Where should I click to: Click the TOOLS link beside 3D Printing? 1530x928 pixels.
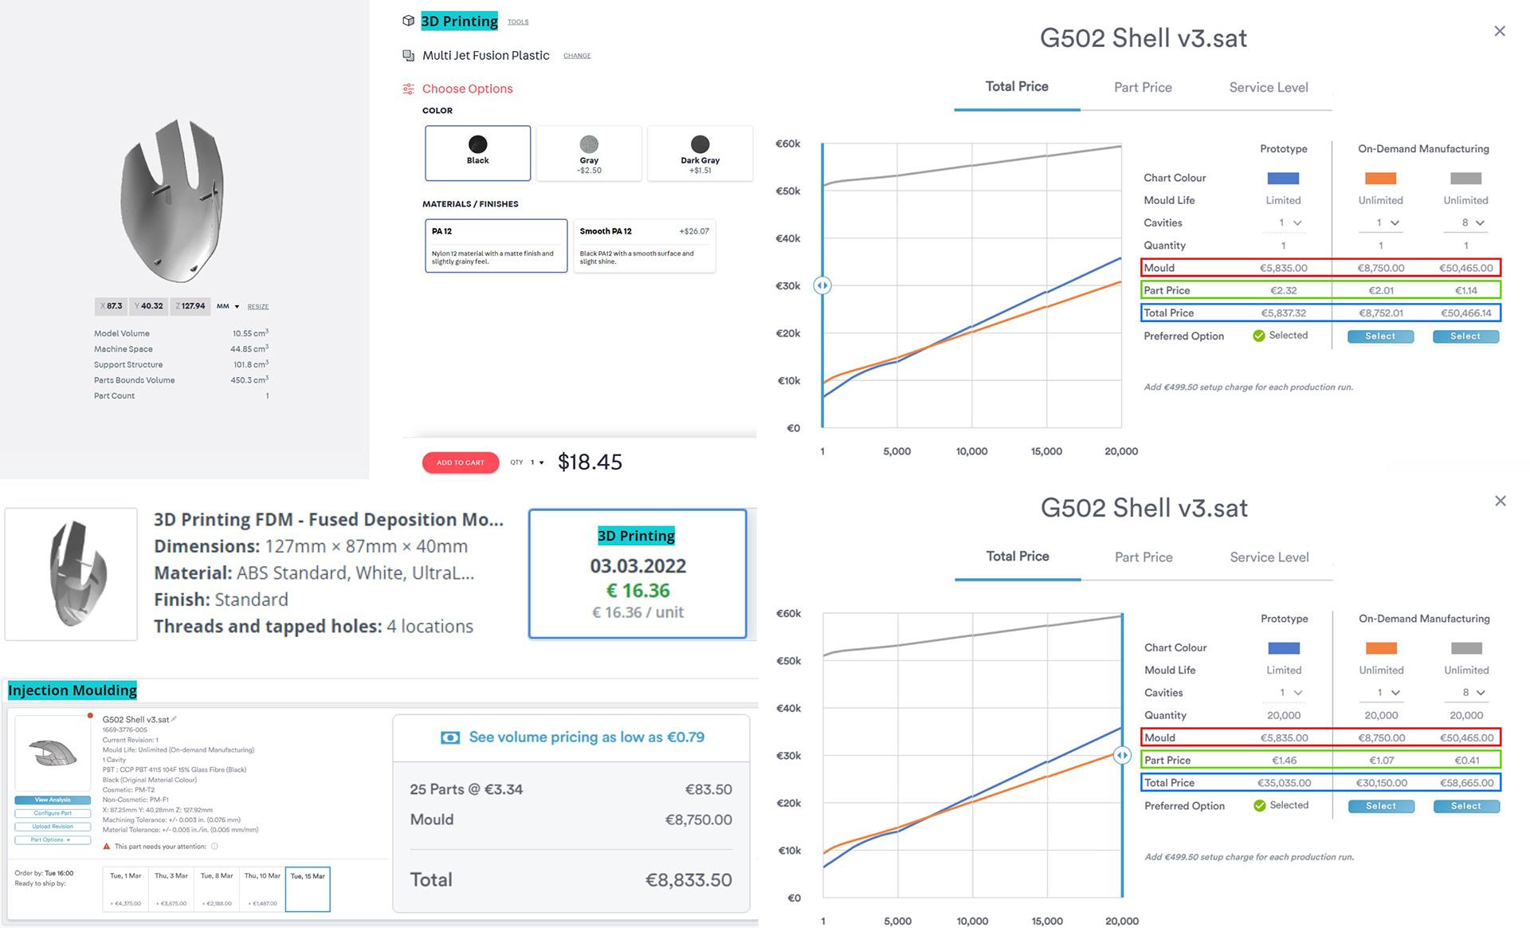pos(518,22)
